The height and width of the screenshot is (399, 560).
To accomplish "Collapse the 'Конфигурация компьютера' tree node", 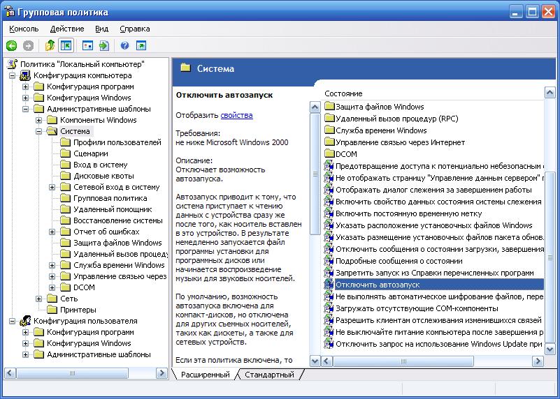I will [13, 75].
